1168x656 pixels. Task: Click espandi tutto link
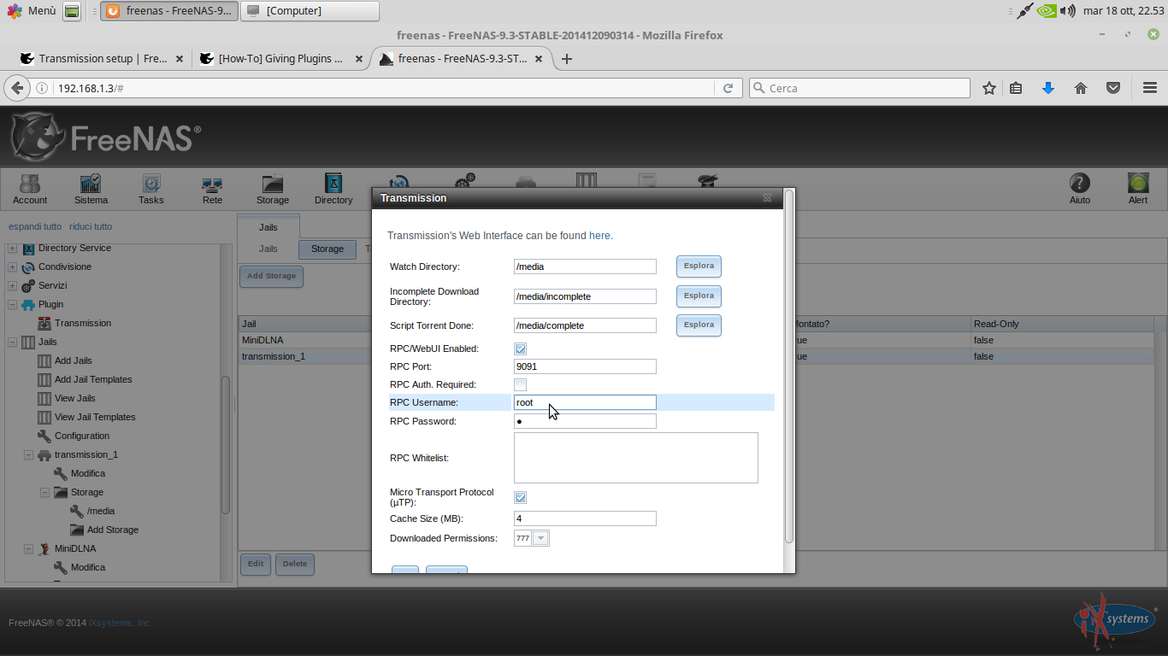[x=35, y=226]
